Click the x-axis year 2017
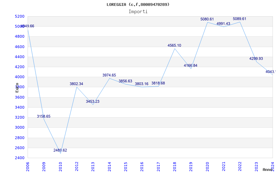The height and width of the screenshot is (173, 276). (158, 167)
